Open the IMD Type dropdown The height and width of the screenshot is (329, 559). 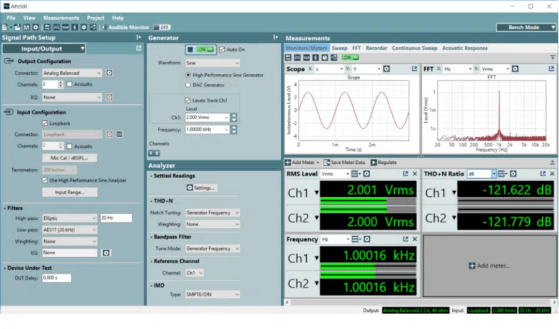pyautogui.click(x=212, y=294)
